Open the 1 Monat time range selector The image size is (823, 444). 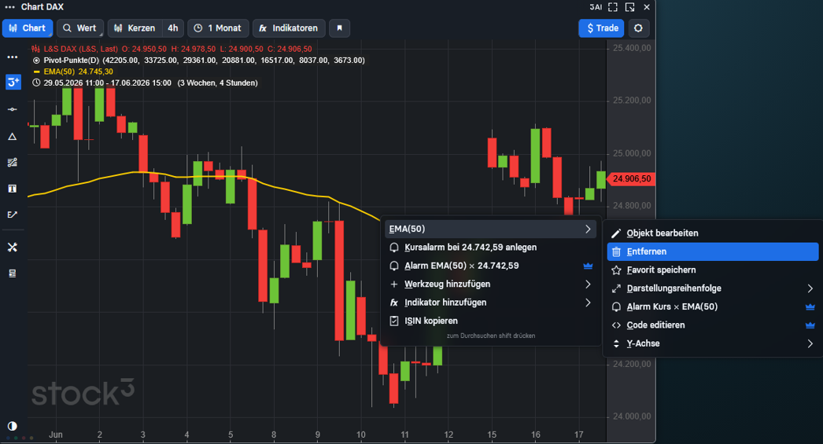218,28
